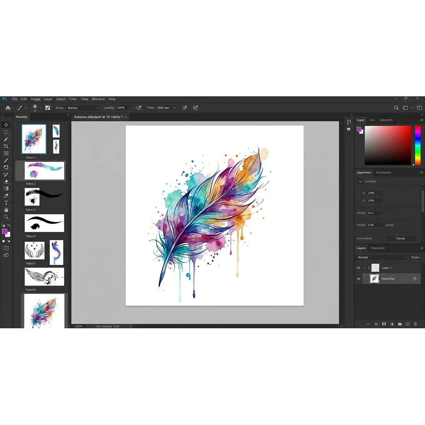Toggle visibility of the Watercher layer
Image resolution: width=425 pixels, height=425 pixels.
(x=359, y=279)
